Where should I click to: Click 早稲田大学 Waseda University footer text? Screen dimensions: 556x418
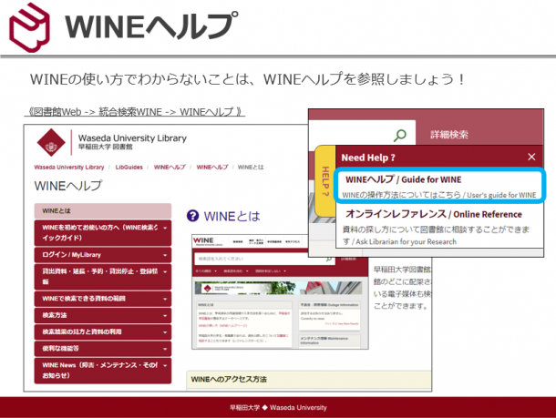coord(278,407)
